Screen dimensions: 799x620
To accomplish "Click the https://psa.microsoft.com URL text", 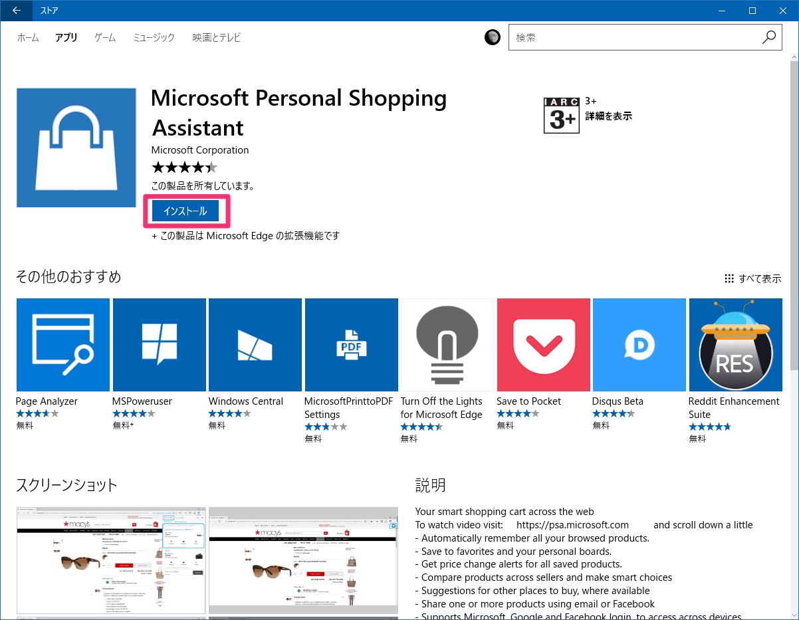I will click(572, 525).
